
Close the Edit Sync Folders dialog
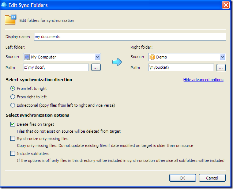[226, 5]
